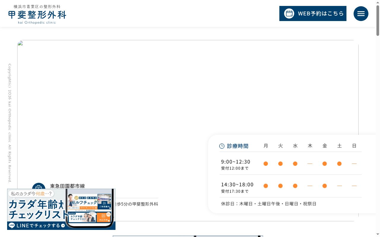Click the calendar icon in the WEB予約 button

[289, 14]
